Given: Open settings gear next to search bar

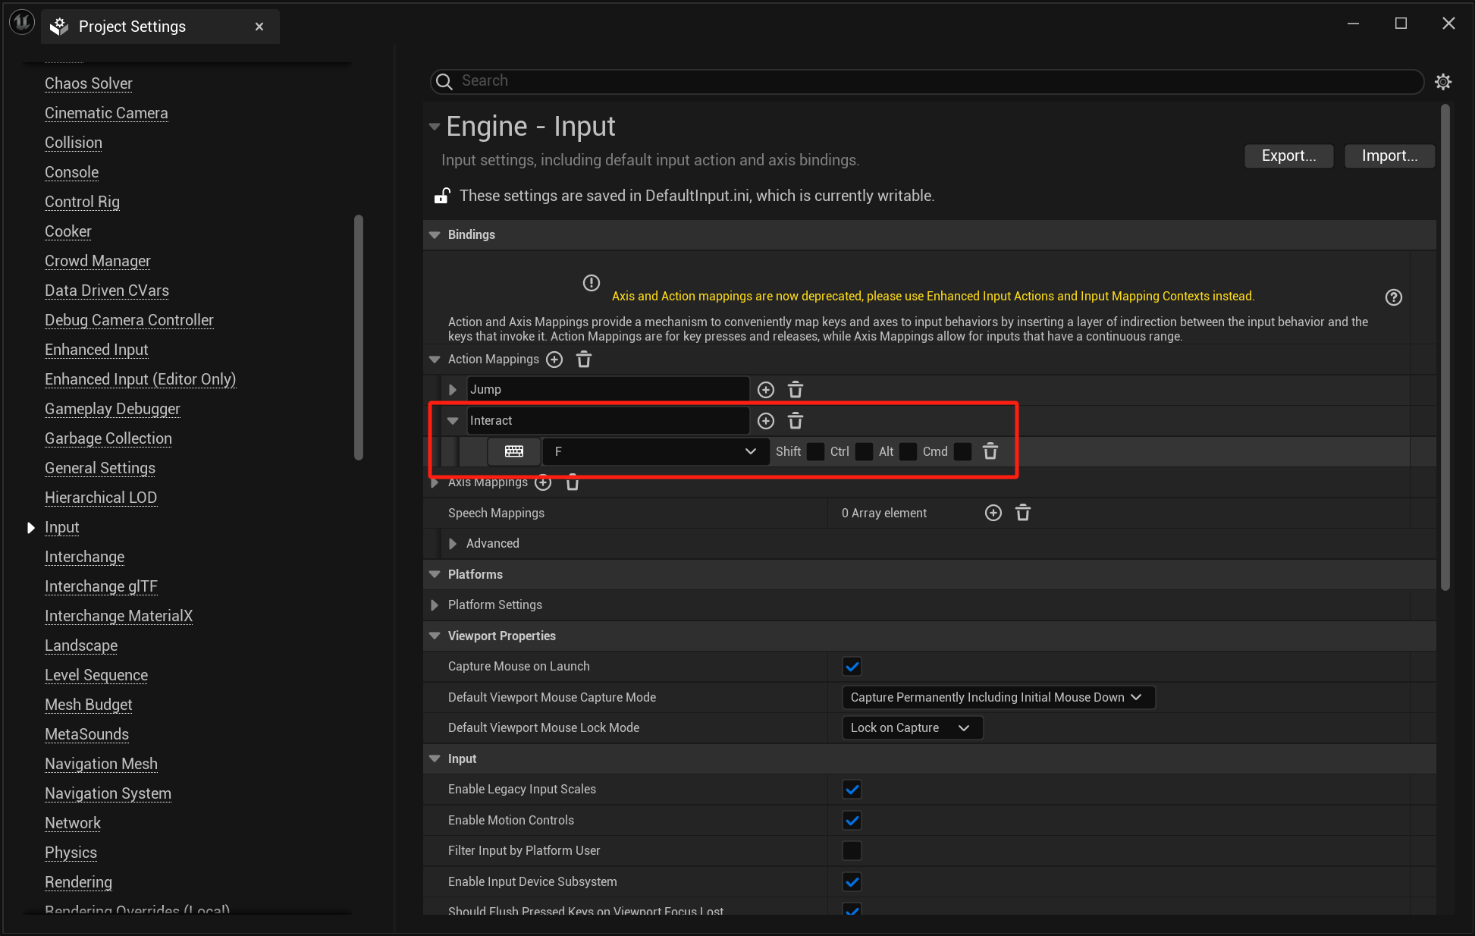Looking at the screenshot, I should click(1443, 81).
